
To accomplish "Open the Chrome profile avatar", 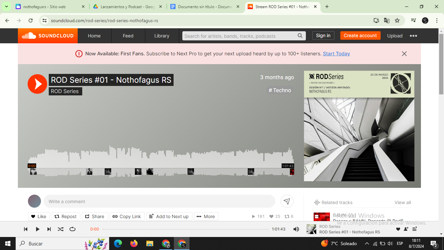I will coord(425,21).
